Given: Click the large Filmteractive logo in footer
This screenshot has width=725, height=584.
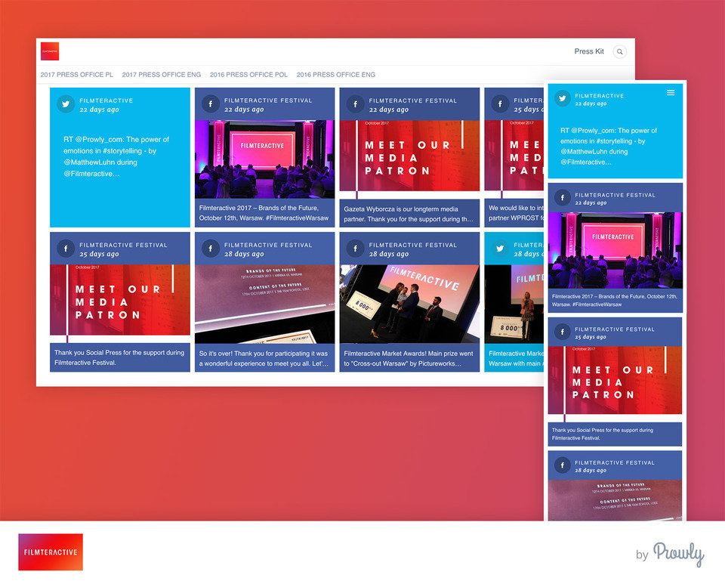Looking at the screenshot, I should pyautogui.click(x=51, y=552).
